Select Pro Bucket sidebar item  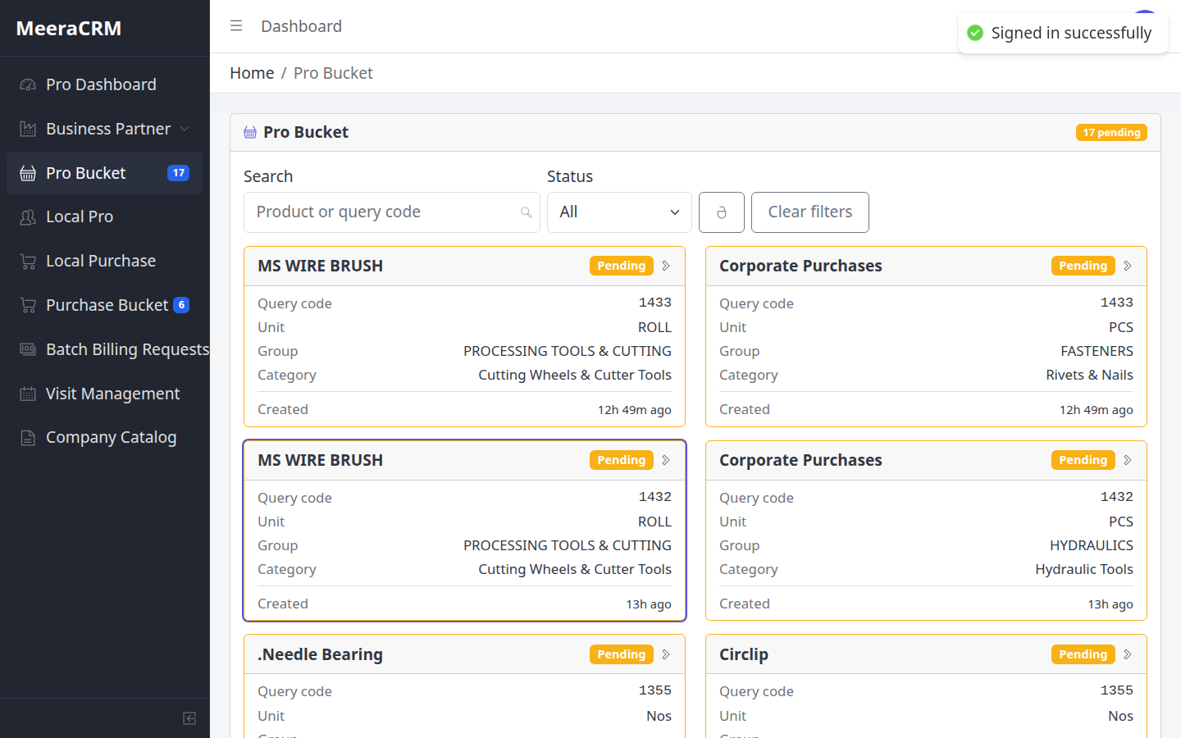click(104, 173)
